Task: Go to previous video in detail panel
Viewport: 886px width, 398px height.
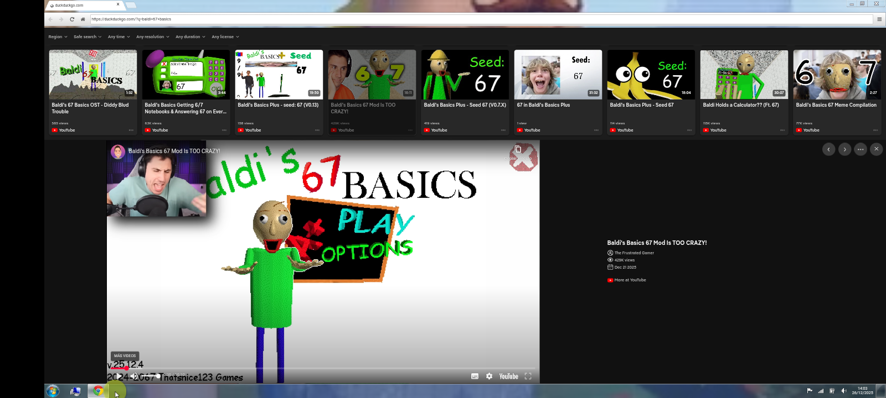Action: coord(828,149)
